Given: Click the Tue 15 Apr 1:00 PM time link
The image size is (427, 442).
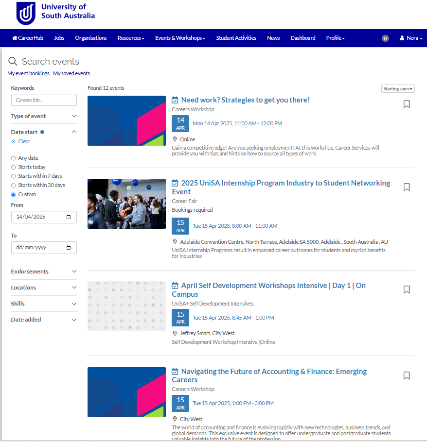Looking at the screenshot, I should point(233,403).
